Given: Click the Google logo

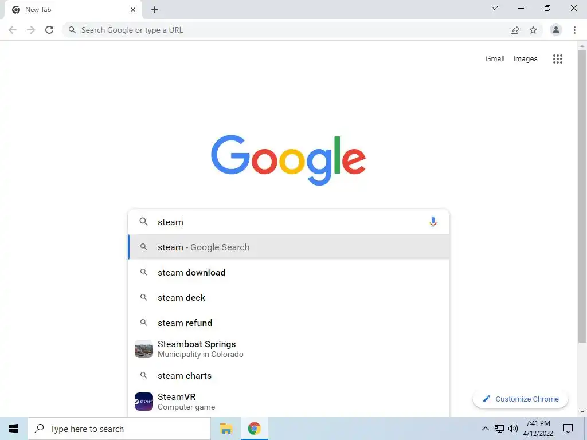Looking at the screenshot, I should [288, 160].
